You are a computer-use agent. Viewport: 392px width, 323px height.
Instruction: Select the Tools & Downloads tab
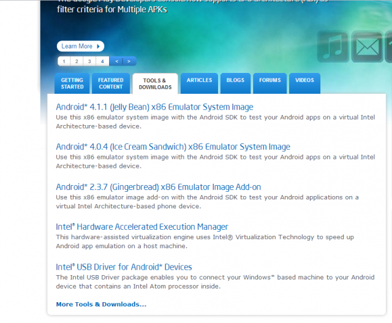(x=155, y=84)
